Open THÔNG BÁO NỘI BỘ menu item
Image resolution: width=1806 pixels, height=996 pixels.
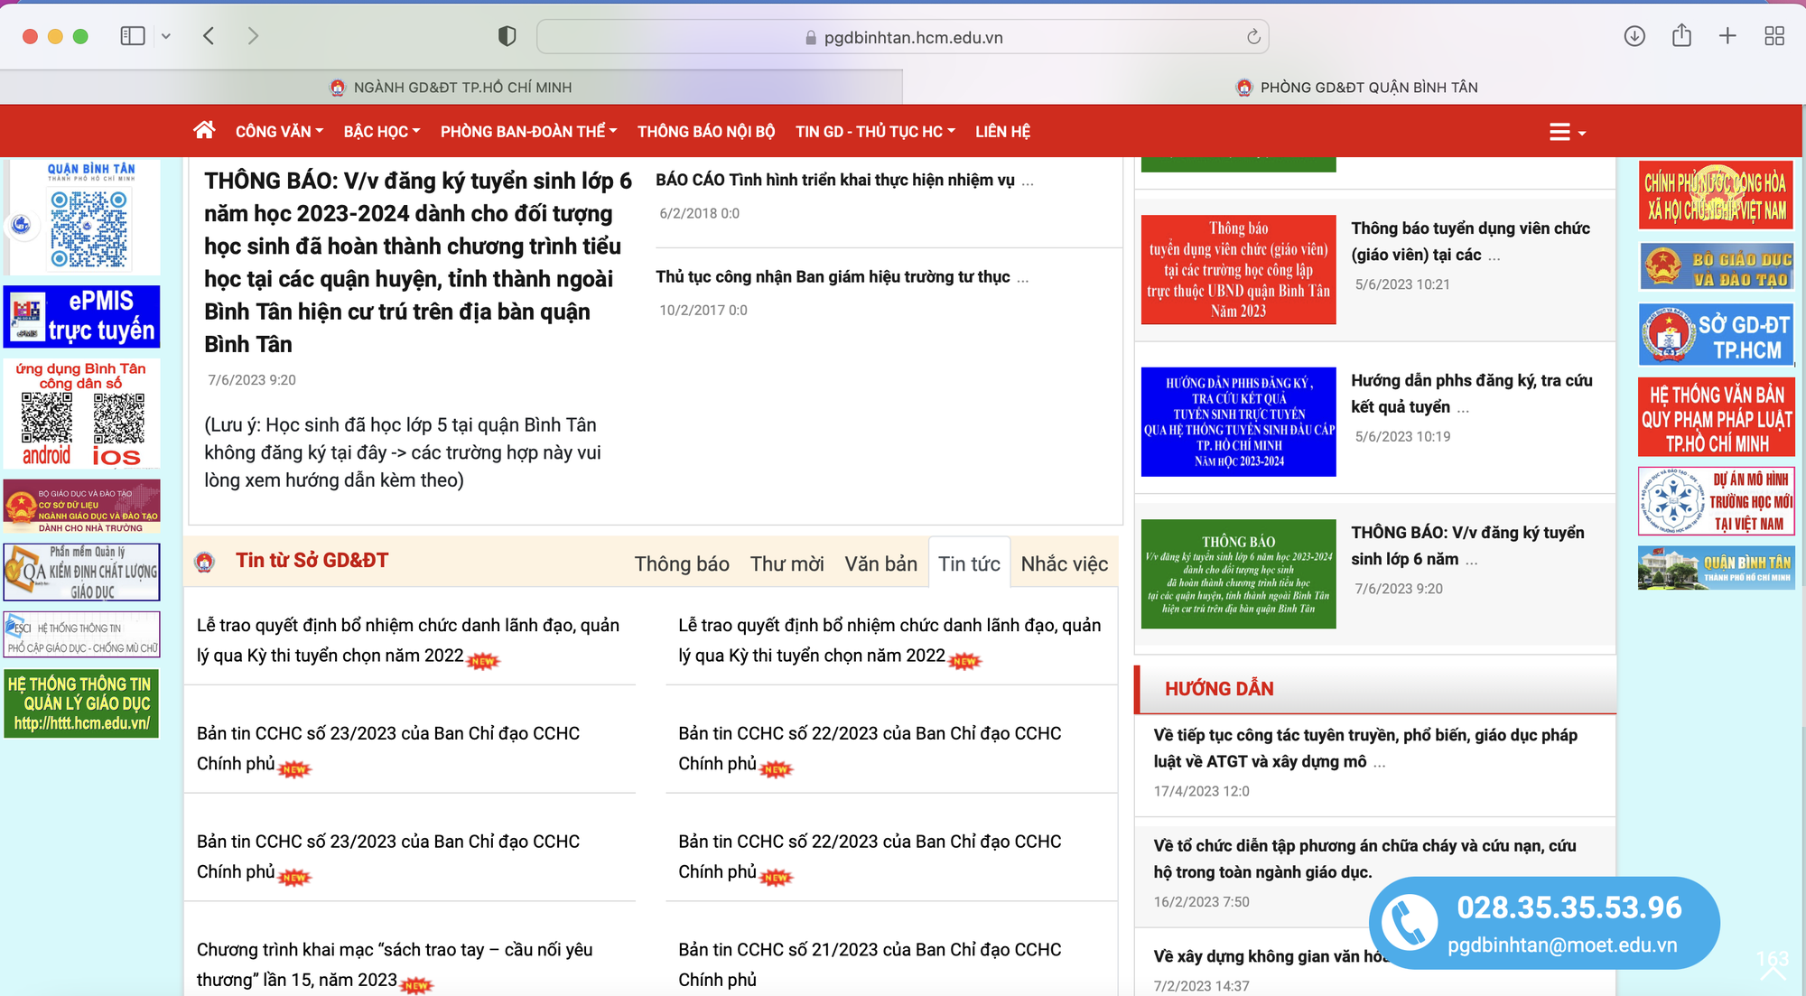click(706, 132)
